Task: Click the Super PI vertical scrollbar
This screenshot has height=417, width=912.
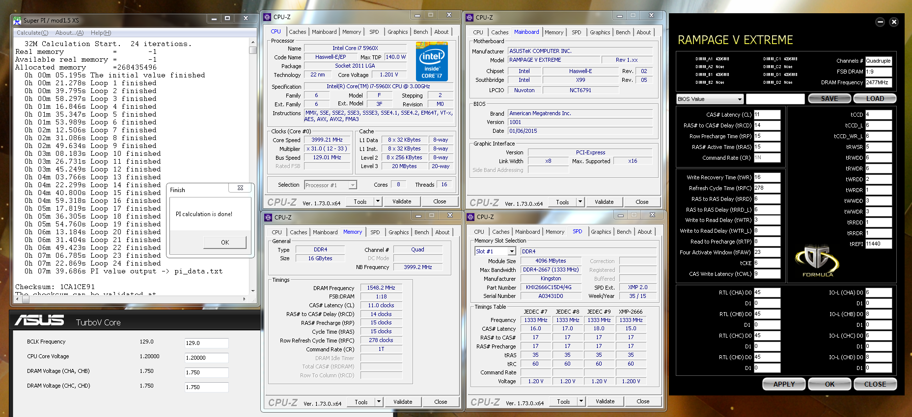Action: (x=253, y=167)
